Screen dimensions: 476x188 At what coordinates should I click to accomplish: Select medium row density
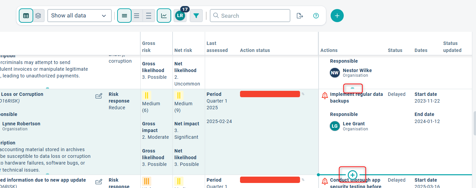[137, 16]
